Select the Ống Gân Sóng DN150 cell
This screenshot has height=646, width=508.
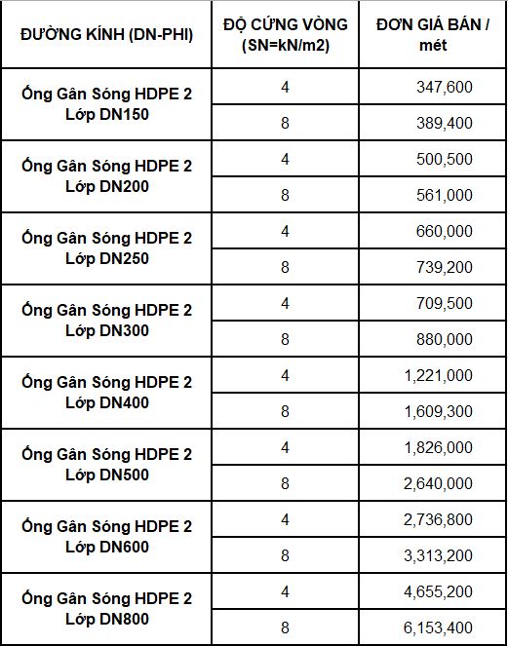[x=106, y=104]
